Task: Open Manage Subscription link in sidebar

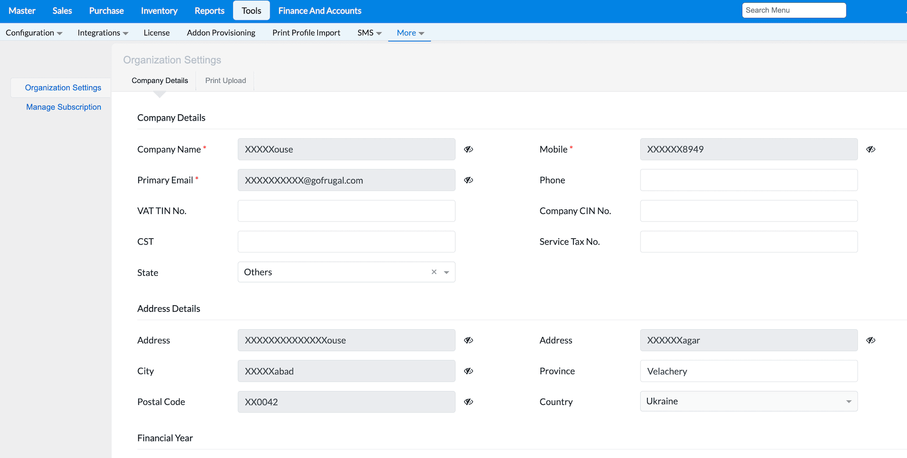Action: coord(63,107)
